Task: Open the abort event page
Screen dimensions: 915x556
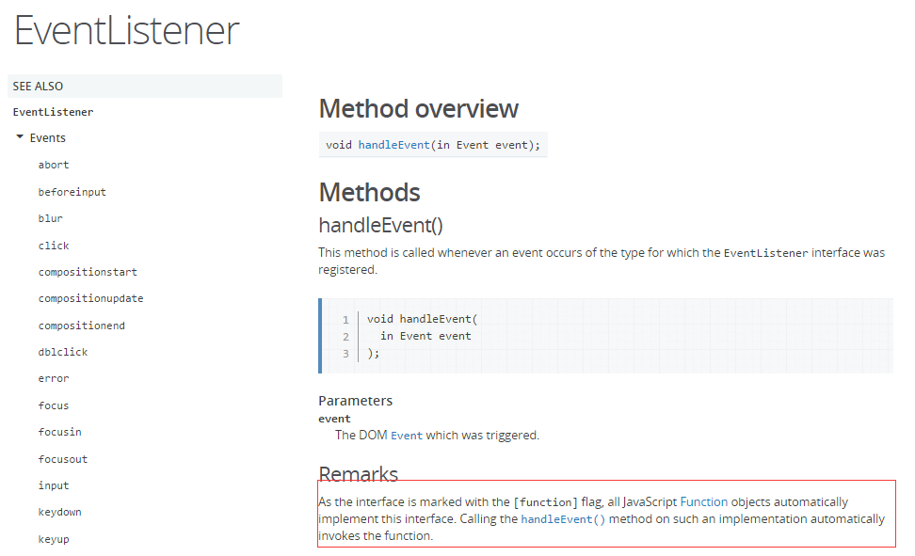Action: pyautogui.click(x=54, y=166)
